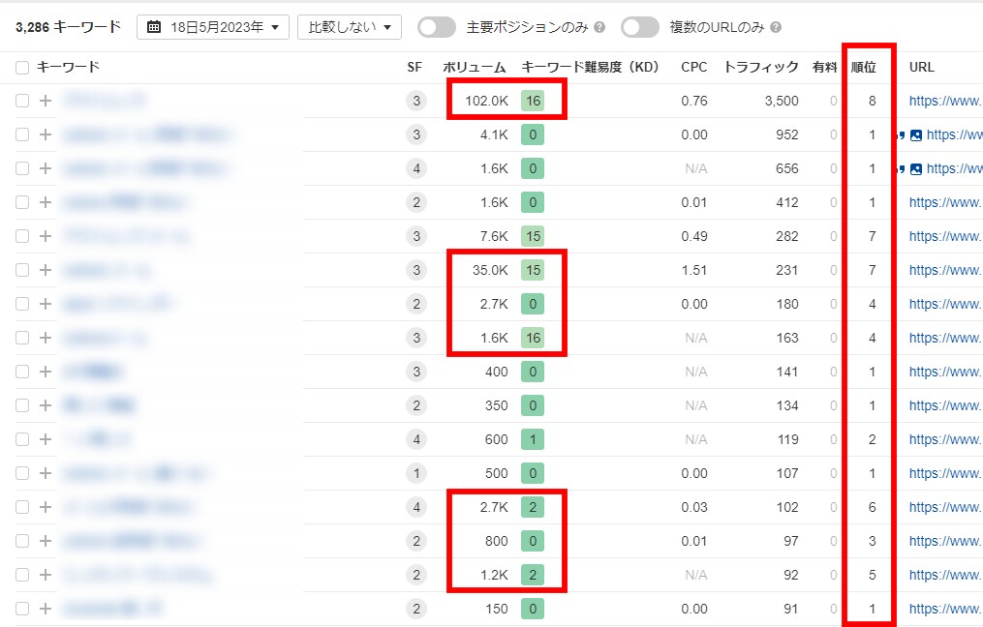Viewport: 983px width, 627px height.
Task: Click the 3,286 キーワード count label
Action: pyautogui.click(x=68, y=27)
